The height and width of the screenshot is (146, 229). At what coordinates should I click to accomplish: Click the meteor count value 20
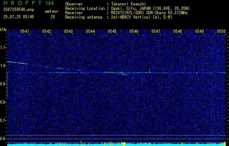click(x=53, y=17)
